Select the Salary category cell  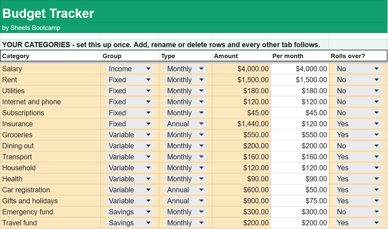[50, 69]
